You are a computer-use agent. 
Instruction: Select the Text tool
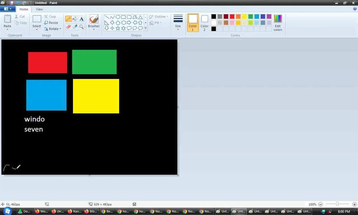pos(81,19)
